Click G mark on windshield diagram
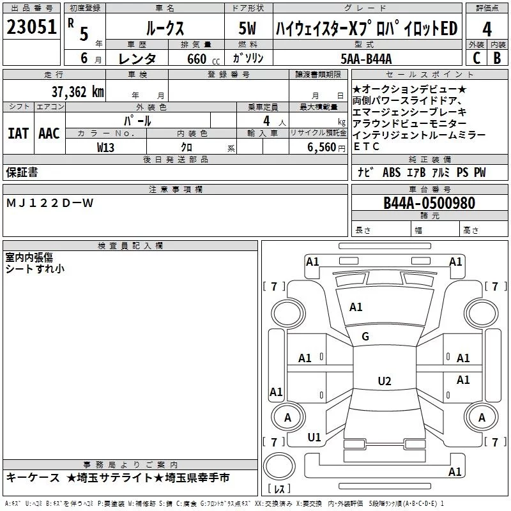The height and width of the screenshot is (511, 511). click(x=365, y=337)
